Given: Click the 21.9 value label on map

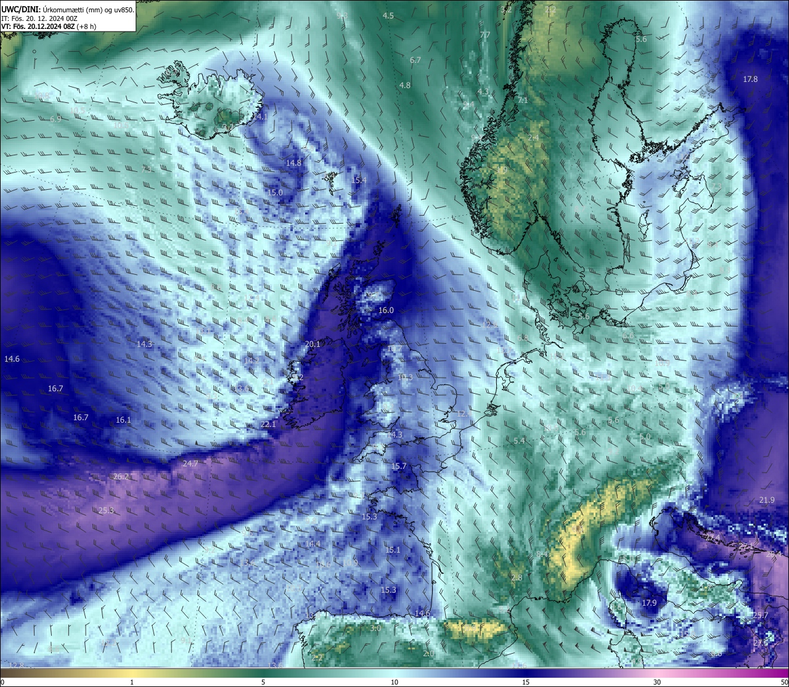Looking at the screenshot, I should click(767, 500).
